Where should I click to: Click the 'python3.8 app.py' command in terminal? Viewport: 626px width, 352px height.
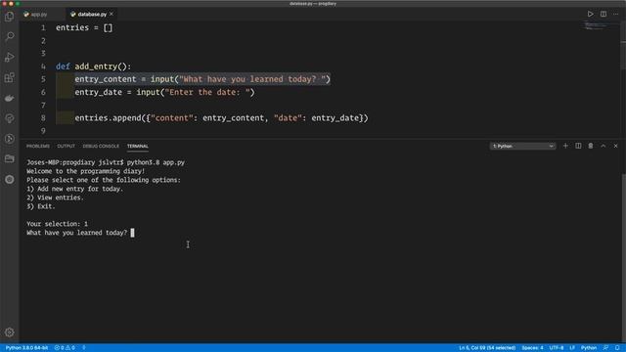point(156,162)
